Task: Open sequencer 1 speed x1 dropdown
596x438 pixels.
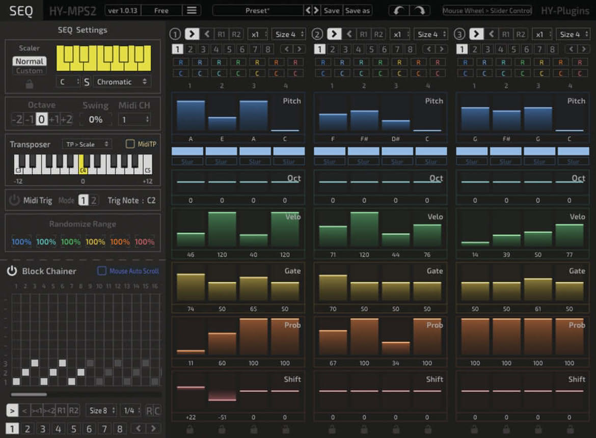Action: tap(258, 34)
